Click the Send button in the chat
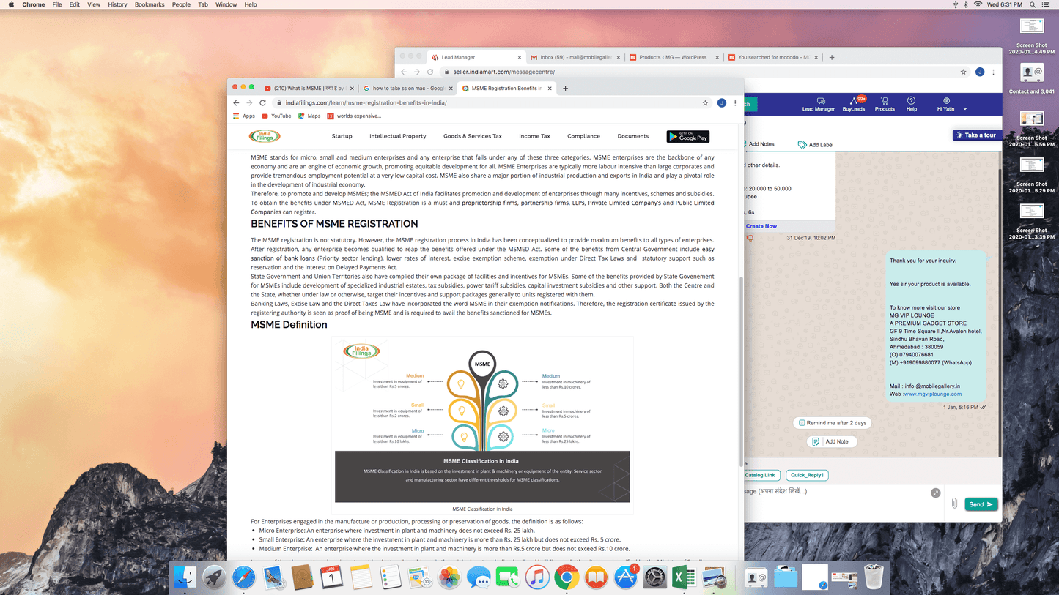 (x=981, y=504)
